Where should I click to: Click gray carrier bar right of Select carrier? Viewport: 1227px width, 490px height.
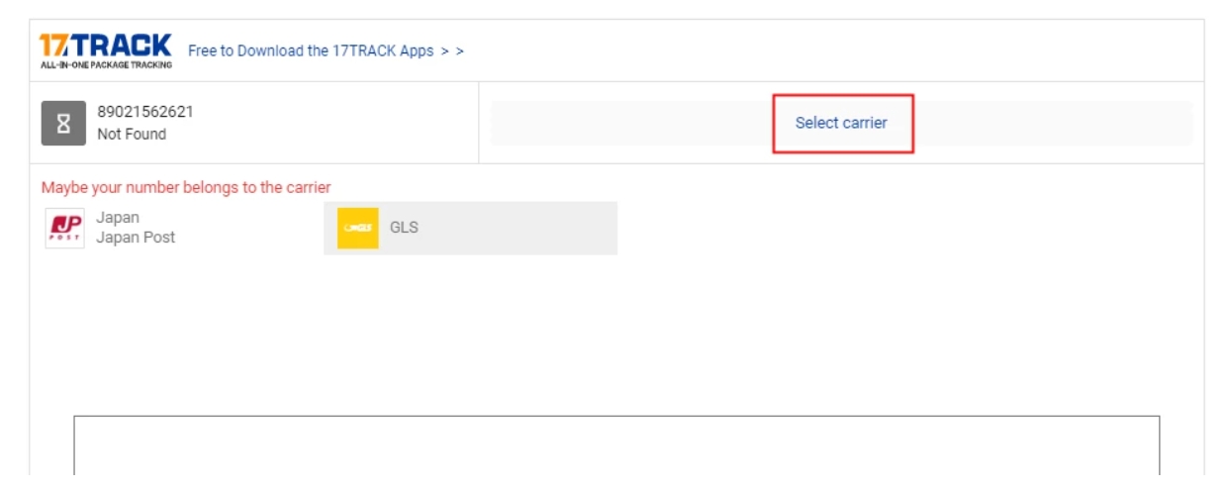(x=1049, y=124)
